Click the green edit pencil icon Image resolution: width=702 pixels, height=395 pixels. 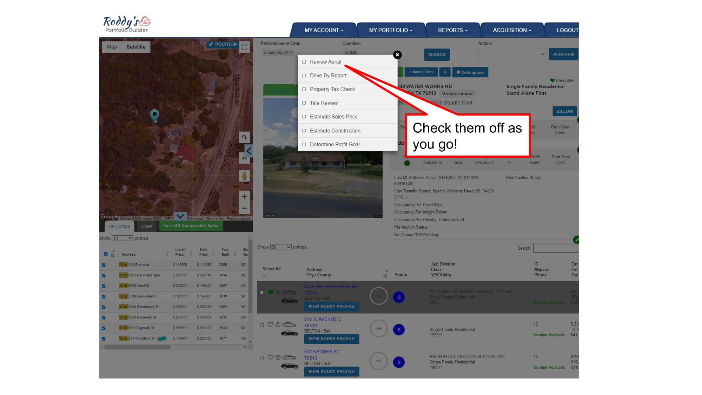[576, 240]
